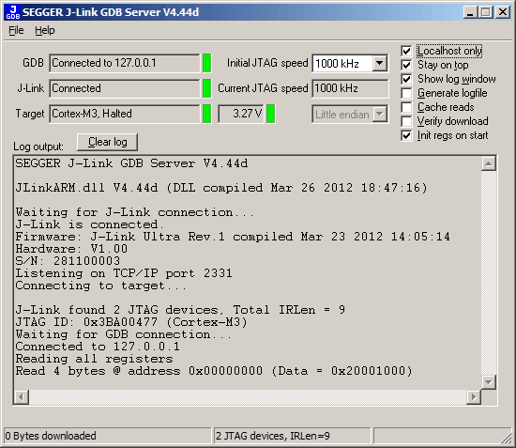Click the green J-Link status indicator

click(207, 88)
